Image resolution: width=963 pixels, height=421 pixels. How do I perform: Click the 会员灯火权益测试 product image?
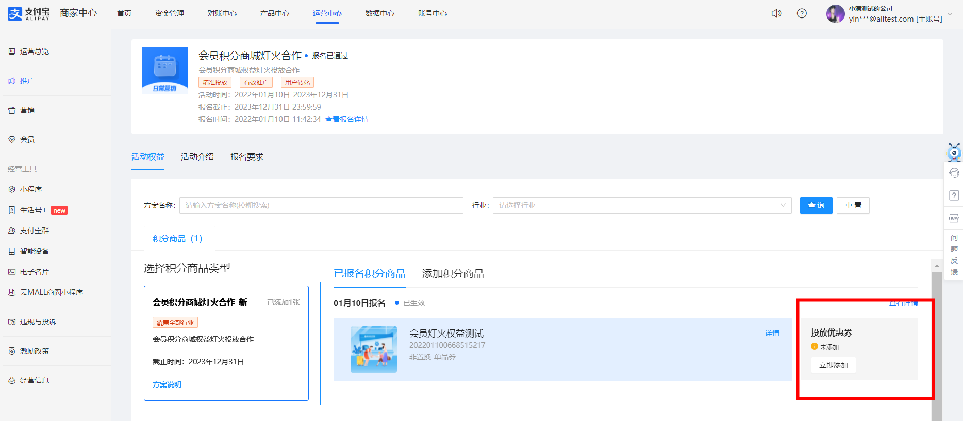[x=374, y=349]
